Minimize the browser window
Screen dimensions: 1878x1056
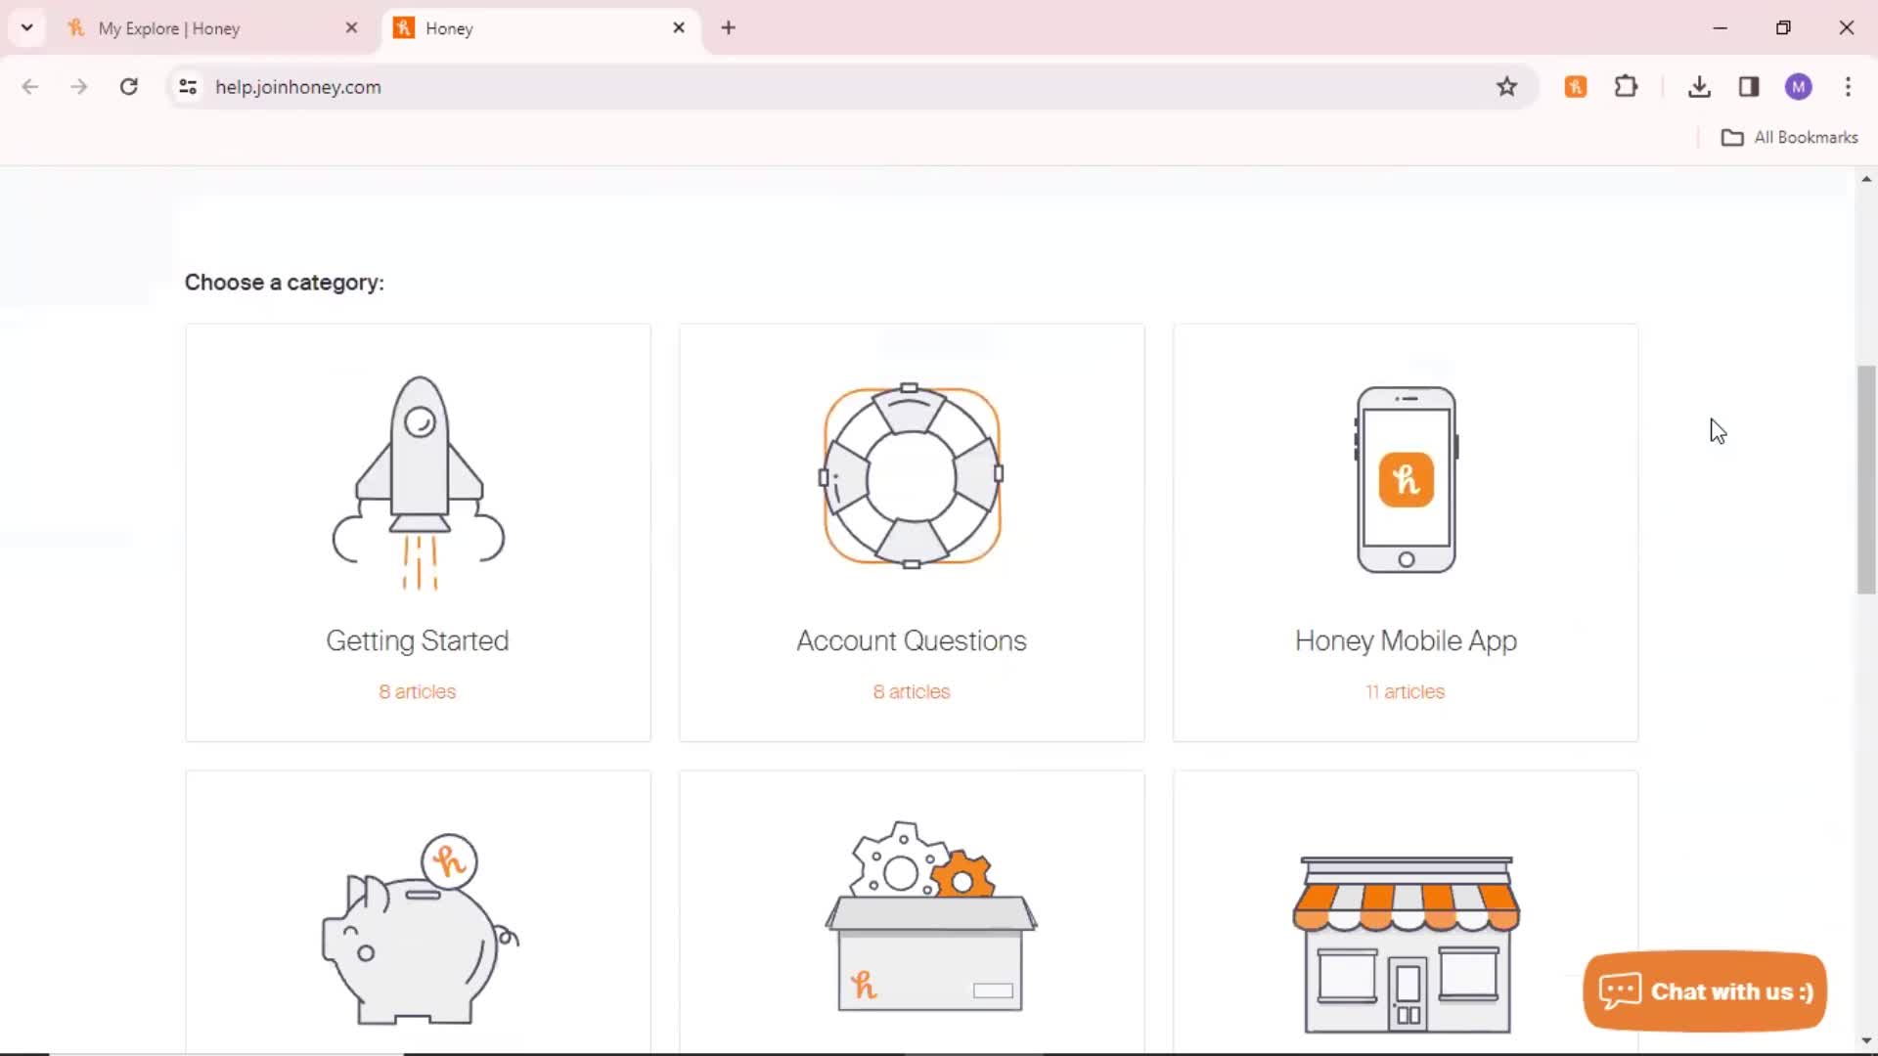[x=1721, y=28]
